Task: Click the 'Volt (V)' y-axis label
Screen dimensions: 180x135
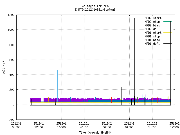Action: click(x=3, y=67)
